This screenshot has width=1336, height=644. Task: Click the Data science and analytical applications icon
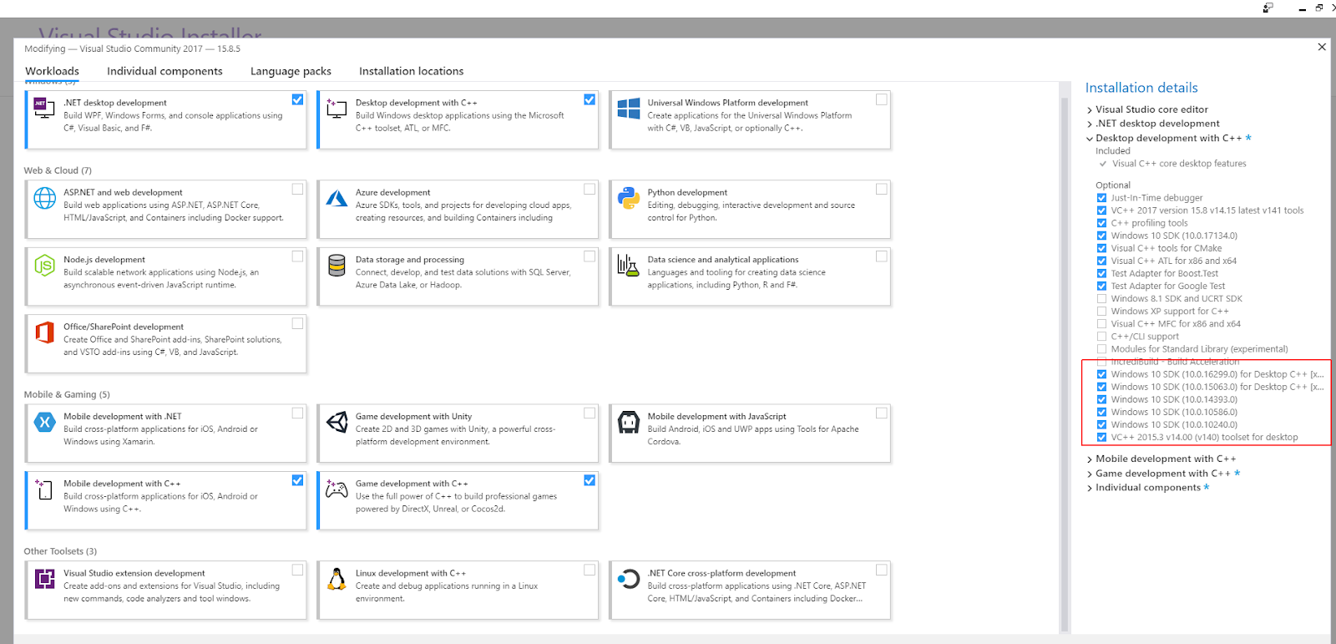pyautogui.click(x=628, y=266)
